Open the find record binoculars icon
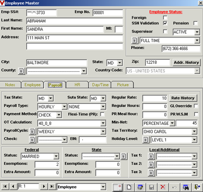 [186, 187]
